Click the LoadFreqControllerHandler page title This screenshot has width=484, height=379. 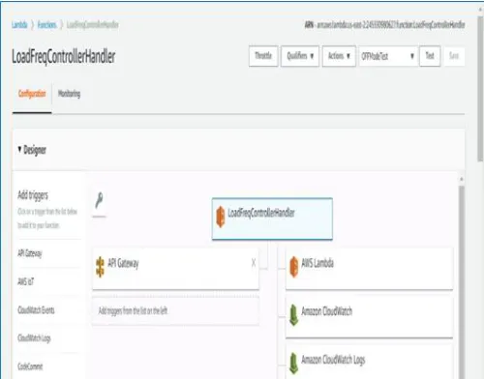(x=64, y=56)
